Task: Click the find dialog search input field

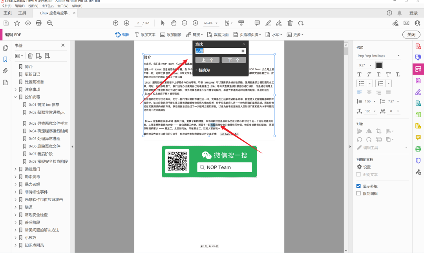Action: point(217,51)
